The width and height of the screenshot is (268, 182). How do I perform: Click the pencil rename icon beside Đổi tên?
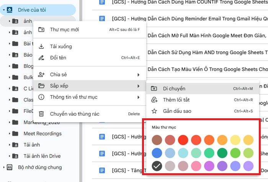coord(41,58)
